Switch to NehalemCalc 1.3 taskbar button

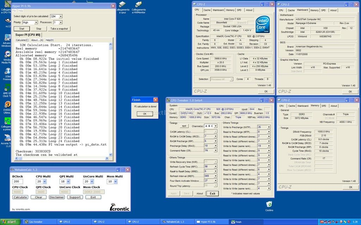(x=178, y=222)
